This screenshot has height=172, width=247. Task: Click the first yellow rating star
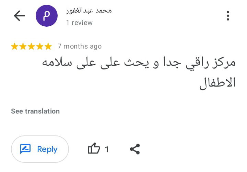click(x=15, y=46)
